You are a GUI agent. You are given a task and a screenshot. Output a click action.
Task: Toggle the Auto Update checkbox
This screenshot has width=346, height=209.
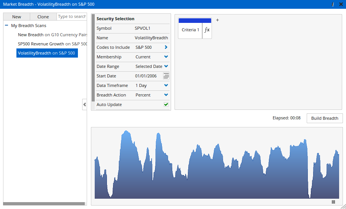(x=166, y=104)
